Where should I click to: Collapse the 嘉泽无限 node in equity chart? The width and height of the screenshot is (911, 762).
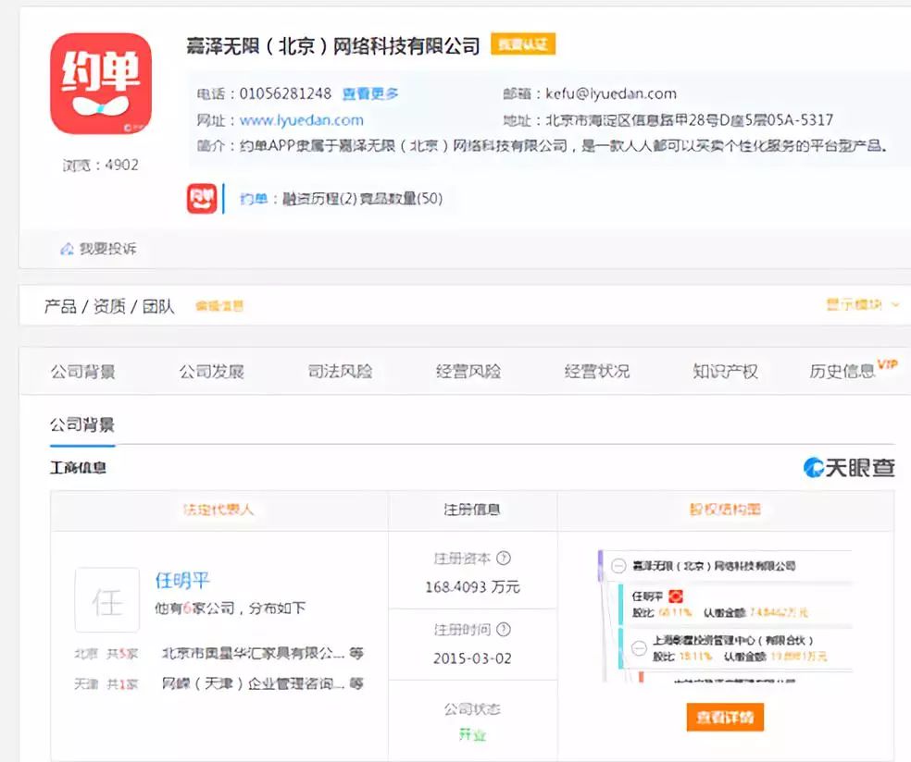pyautogui.click(x=617, y=565)
